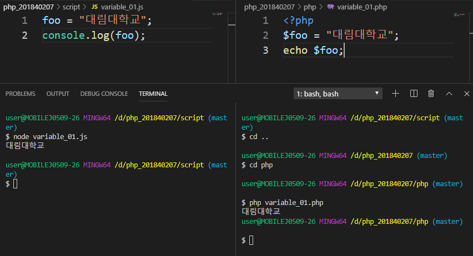Split the terminal with split icon
The height and width of the screenshot is (256, 473).
coord(414,94)
